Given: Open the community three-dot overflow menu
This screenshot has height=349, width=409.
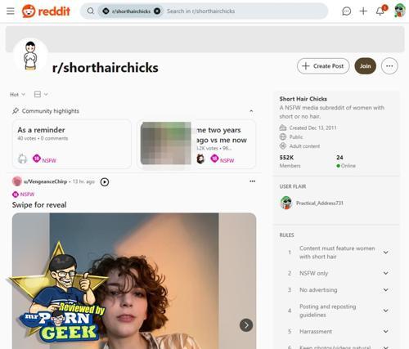Looking at the screenshot, I should [x=389, y=66].
